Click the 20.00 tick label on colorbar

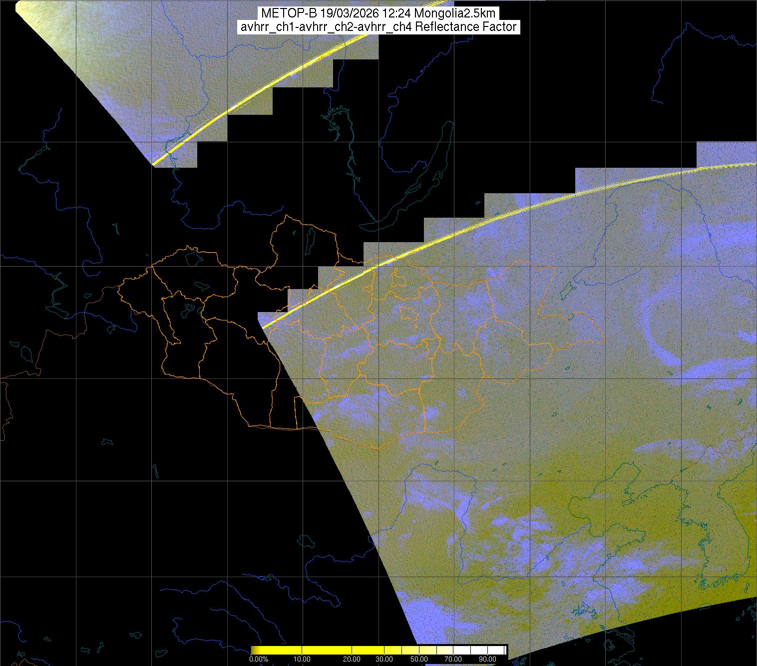tap(353, 659)
